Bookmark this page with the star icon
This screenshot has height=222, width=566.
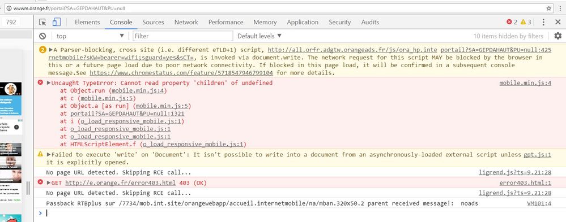pos(548,8)
